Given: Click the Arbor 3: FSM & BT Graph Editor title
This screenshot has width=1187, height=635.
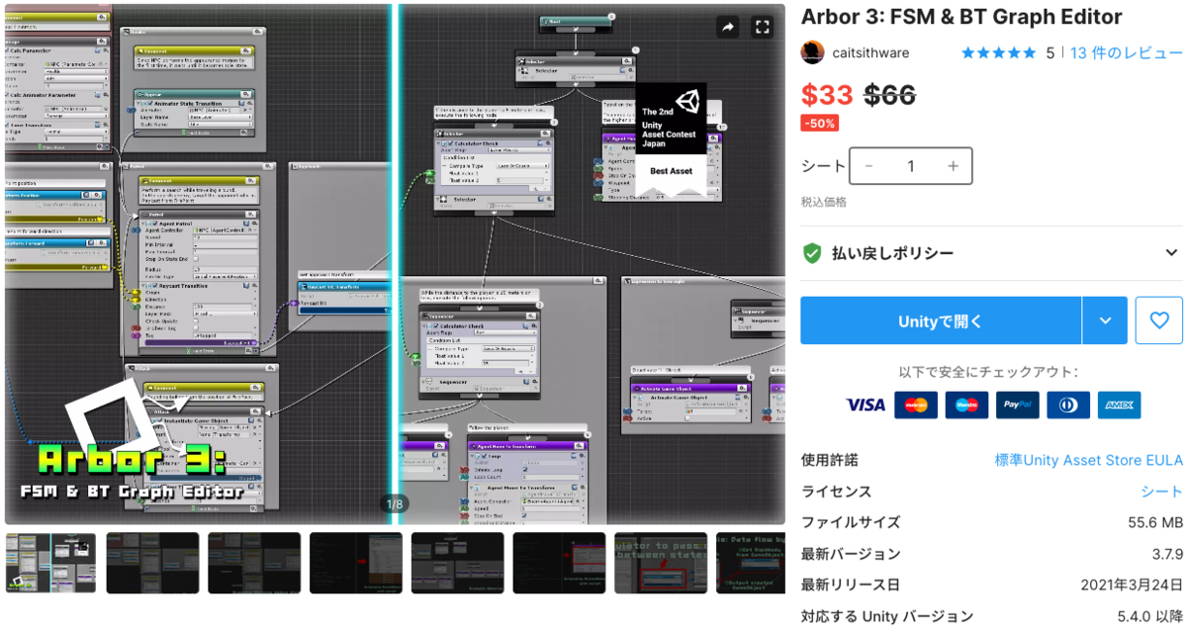Looking at the screenshot, I should point(961,17).
